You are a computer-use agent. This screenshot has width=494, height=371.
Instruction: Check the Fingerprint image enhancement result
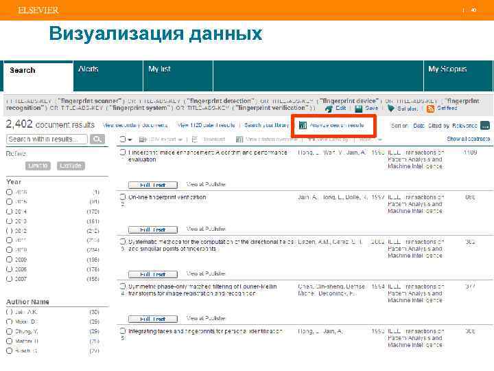click(x=123, y=153)
